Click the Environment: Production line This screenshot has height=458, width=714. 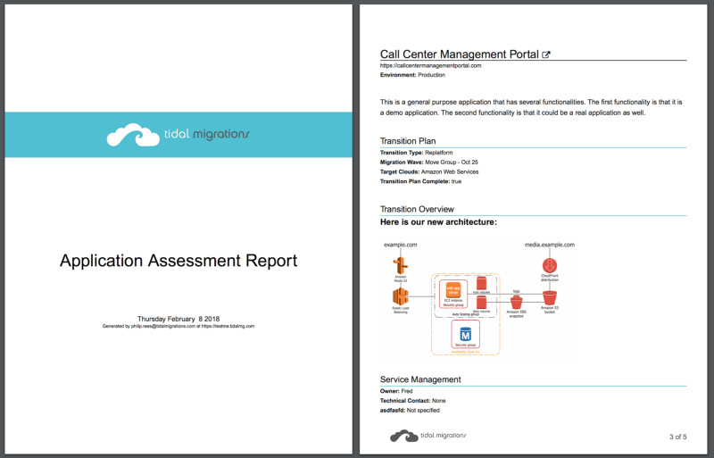click(412, 75)
